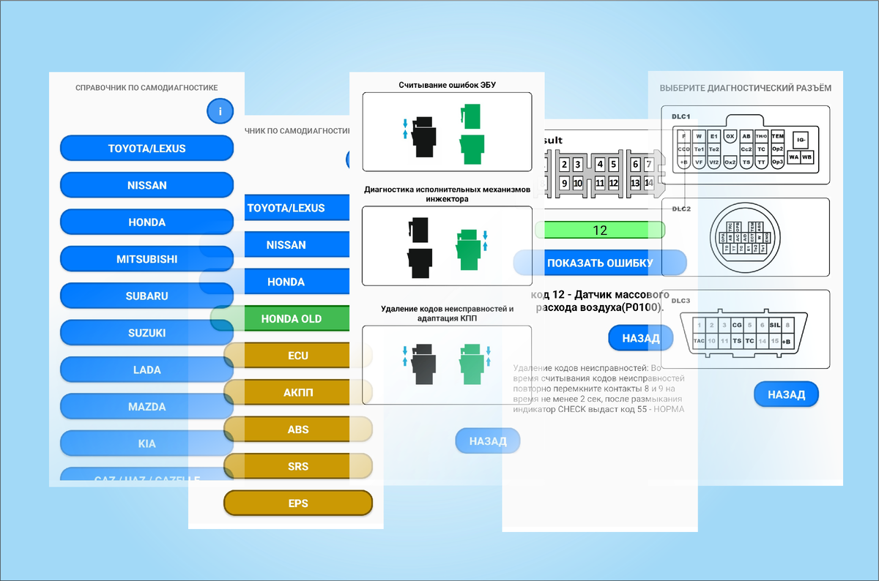Choose the KIA brand button
Screen dimensions: 879x581
coord(146,443)
